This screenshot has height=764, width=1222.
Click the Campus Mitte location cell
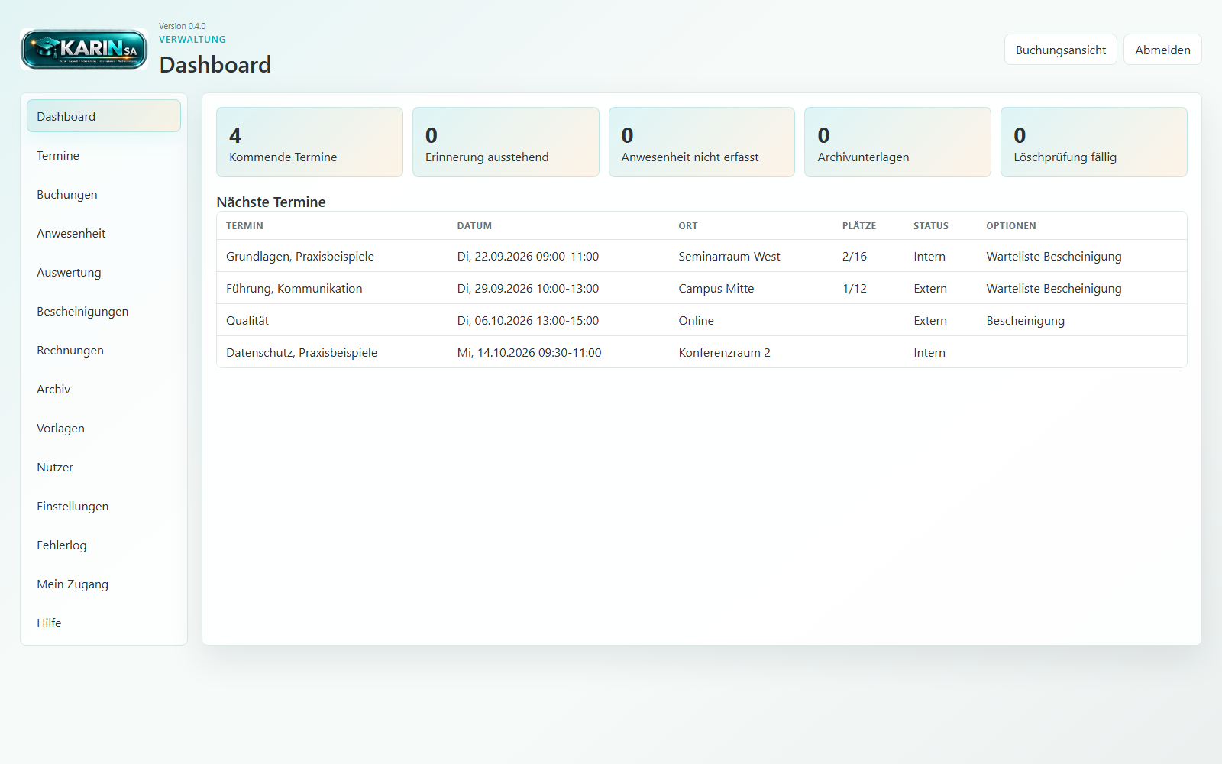[x=716, y=289]
